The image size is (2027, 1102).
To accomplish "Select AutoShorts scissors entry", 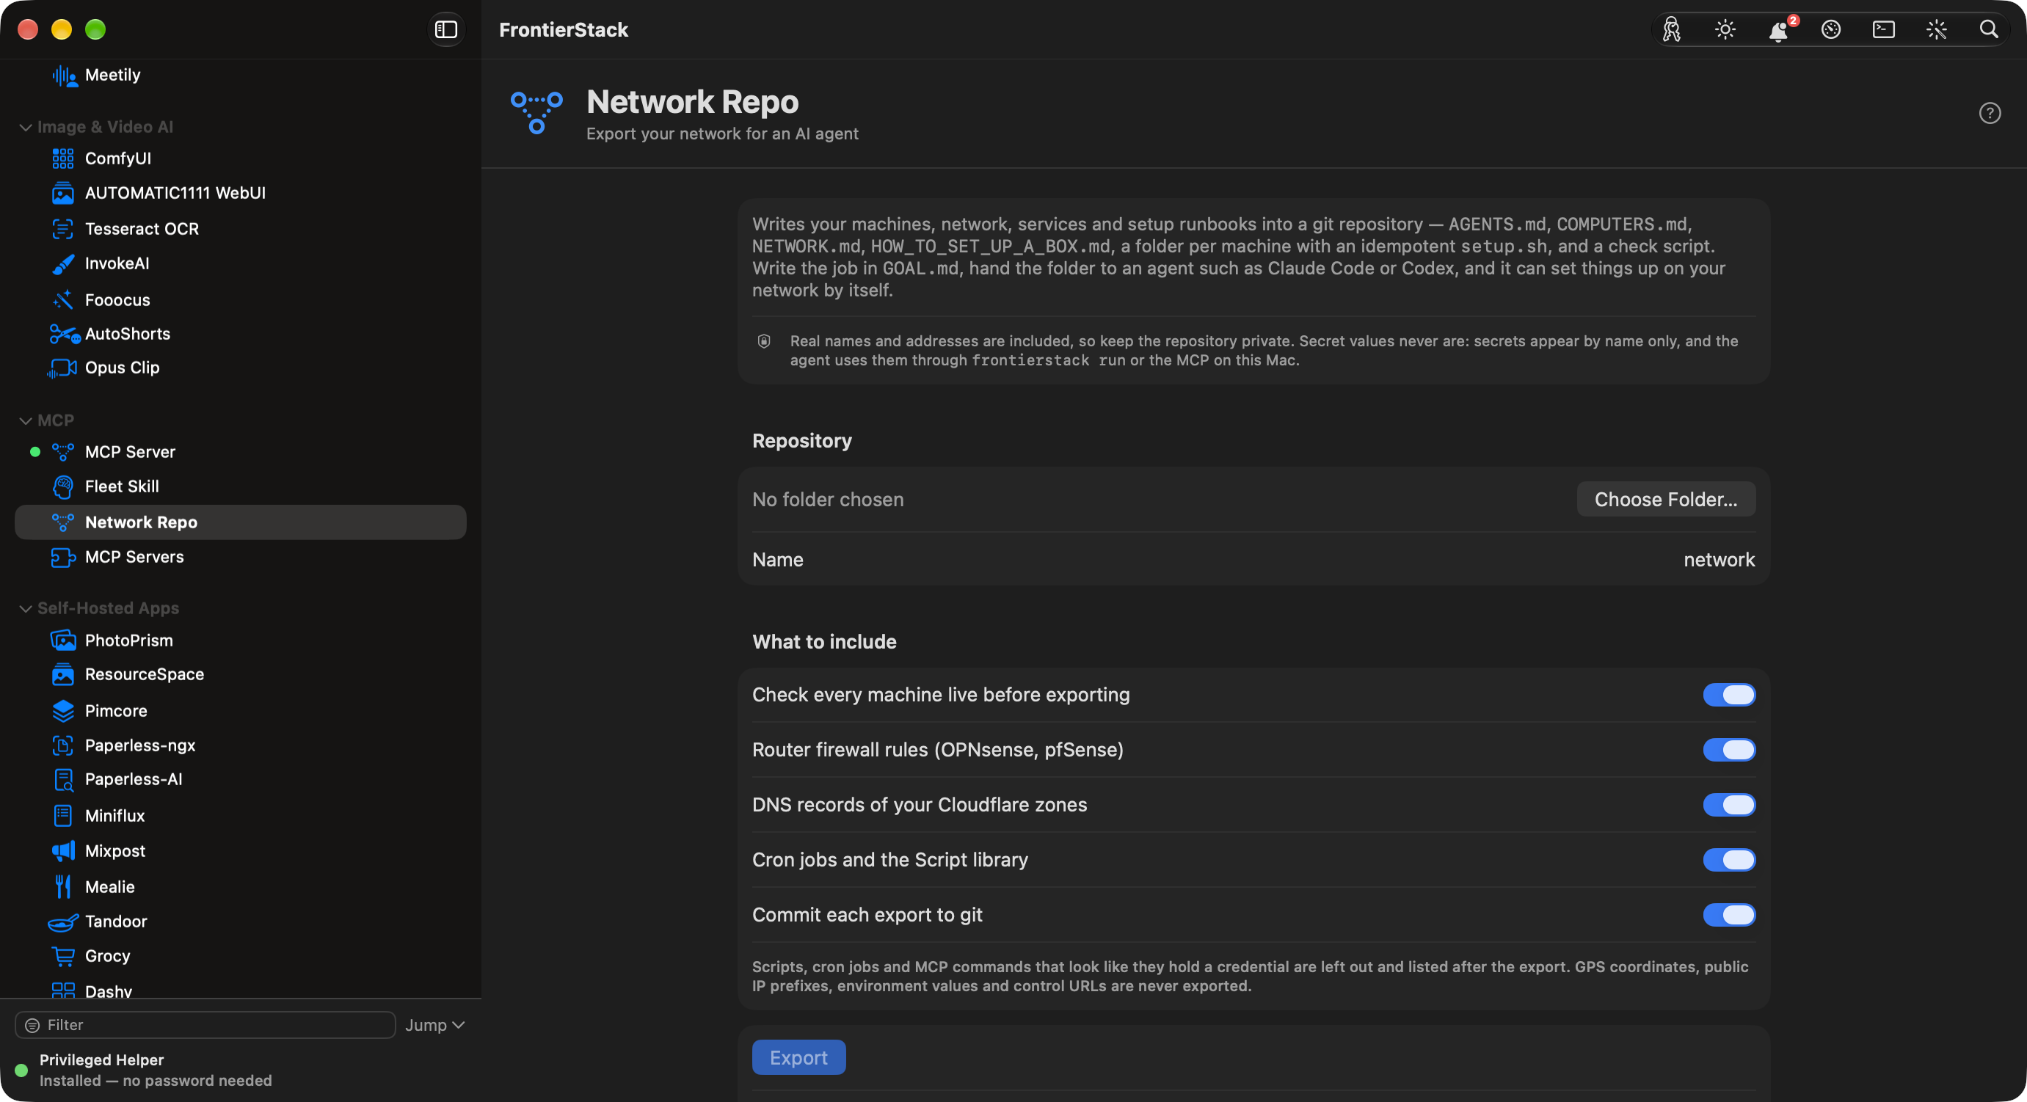I will (x=241, y=334).
